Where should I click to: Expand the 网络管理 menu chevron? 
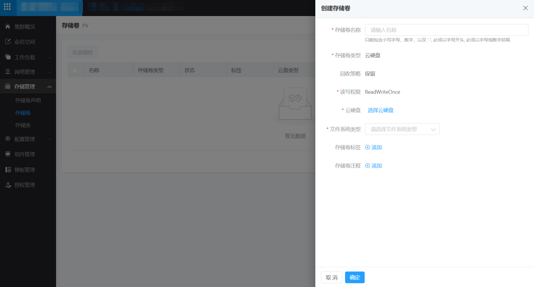point(50,72)
